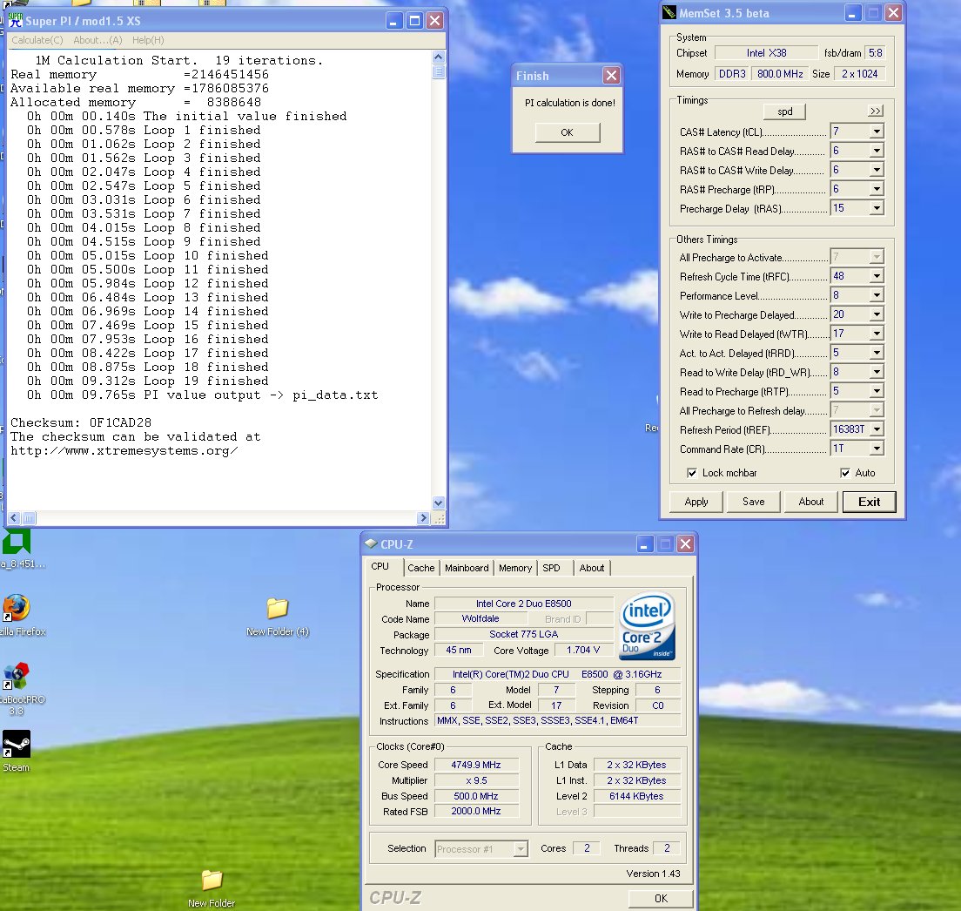Click the CPU-Z title bar icon
Image resolution: width=961 pixels, height=911 pixels.
pos(371,544)
